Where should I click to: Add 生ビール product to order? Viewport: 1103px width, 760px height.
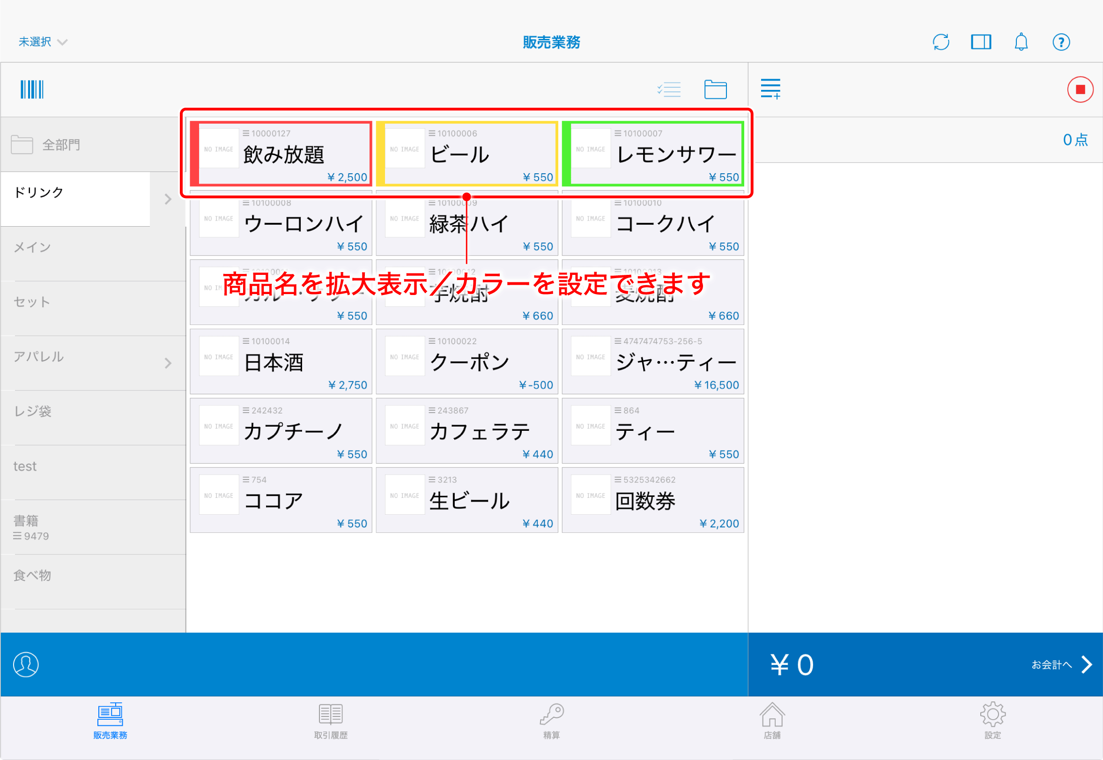[x=467, y=500]
